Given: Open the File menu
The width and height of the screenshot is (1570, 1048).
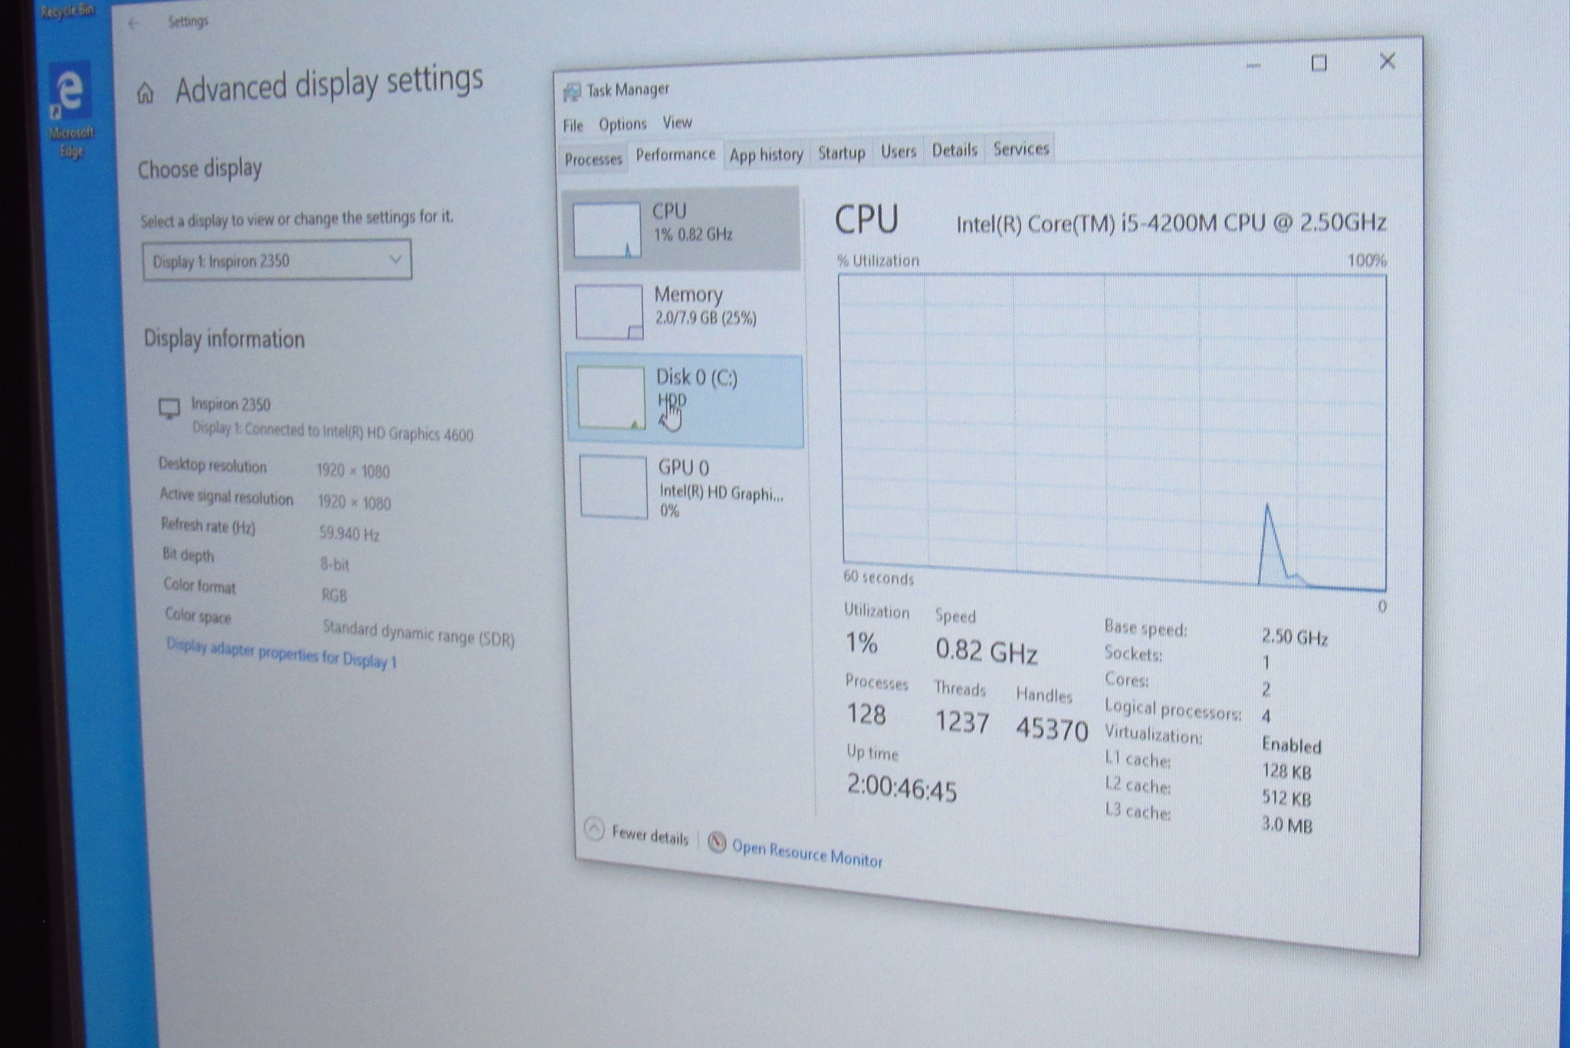Looking at the screenshot, I should click(x=573, y=126).
